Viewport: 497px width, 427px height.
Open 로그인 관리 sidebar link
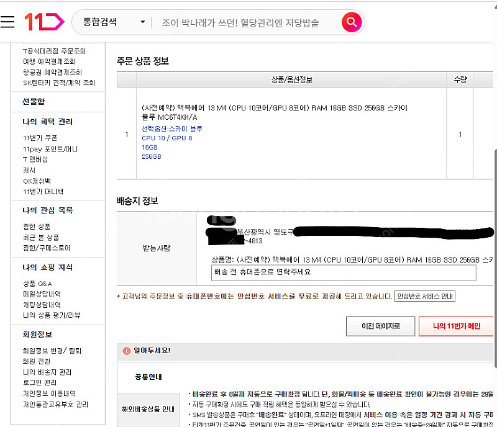pos(39,382)
